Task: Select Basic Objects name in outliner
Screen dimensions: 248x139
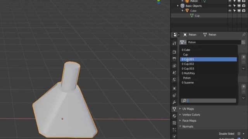Action: 194,6
